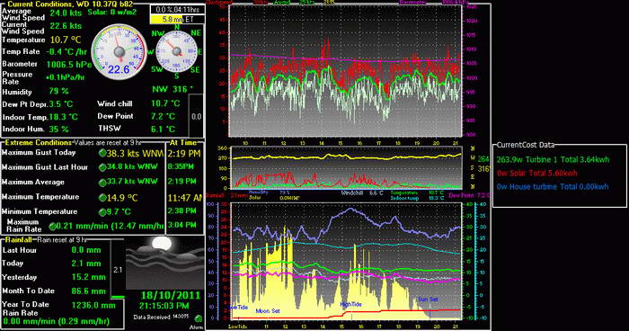Click the Rainfall Yesterday value 15.2 mm
This screenshot has width=629, height=331.
point(88,277)
